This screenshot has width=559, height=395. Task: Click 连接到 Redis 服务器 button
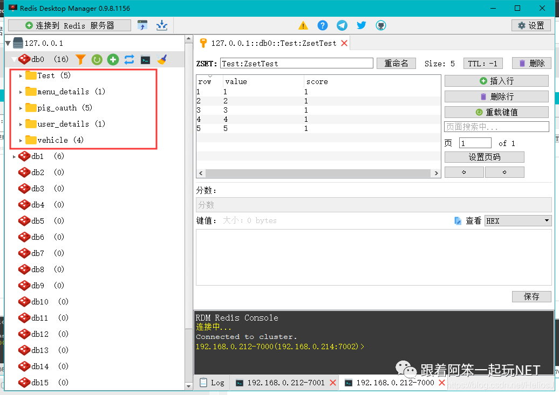tap(70, 25)
